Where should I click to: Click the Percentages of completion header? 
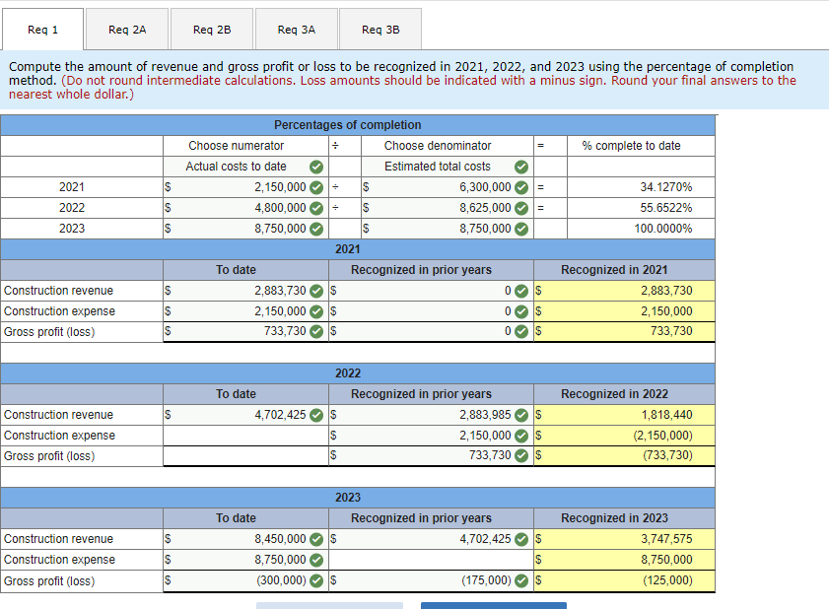click(347, 125)
